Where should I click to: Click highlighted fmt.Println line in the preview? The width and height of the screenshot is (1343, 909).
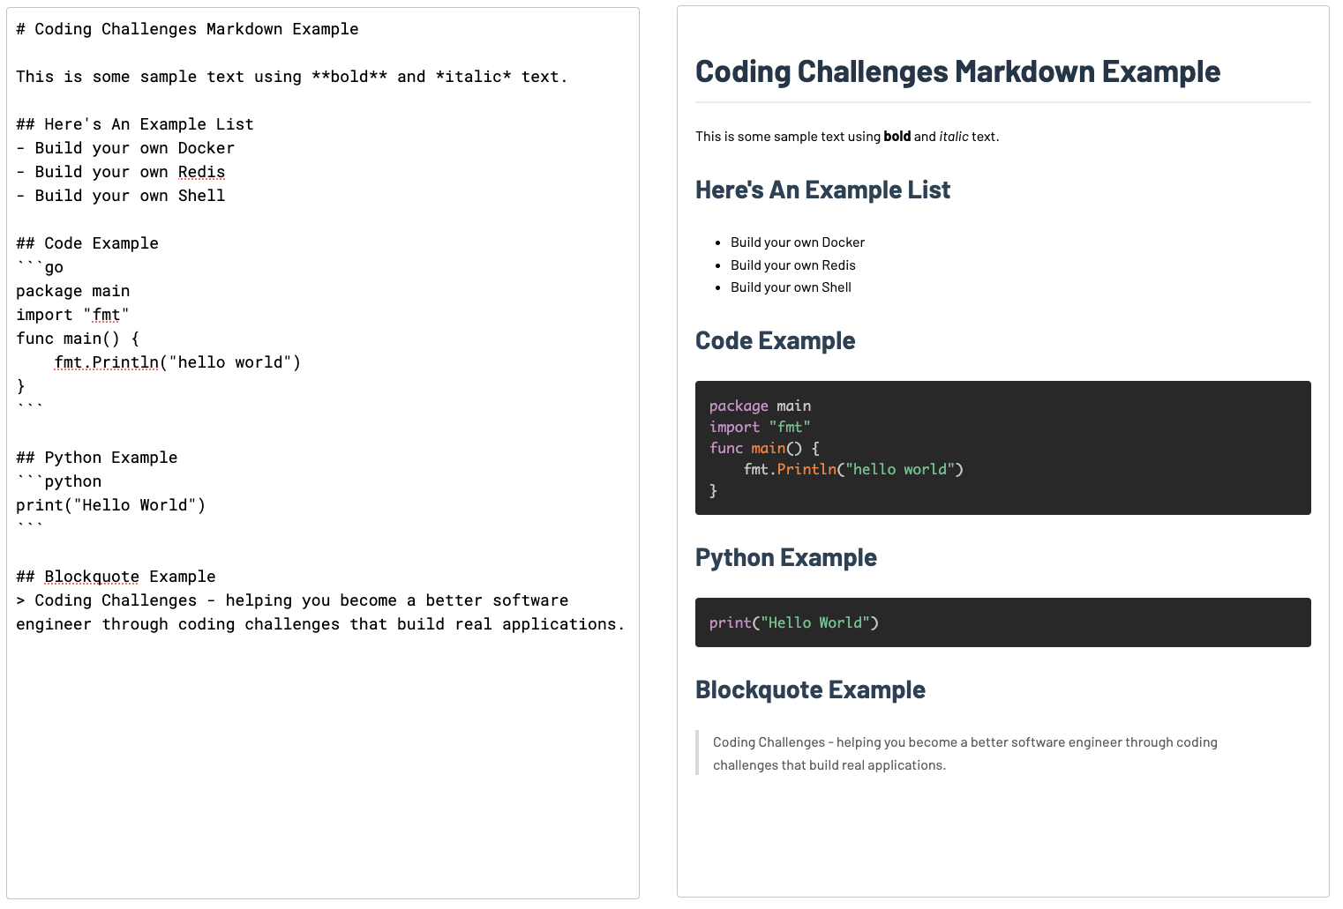(853, 469)
